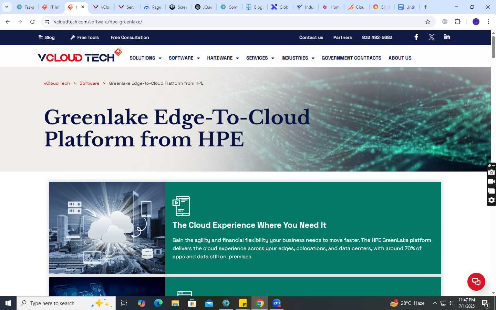Open the Chrome profile avatar
The width and height of the screenshot is (496, 310).
(x=476, y=22)
